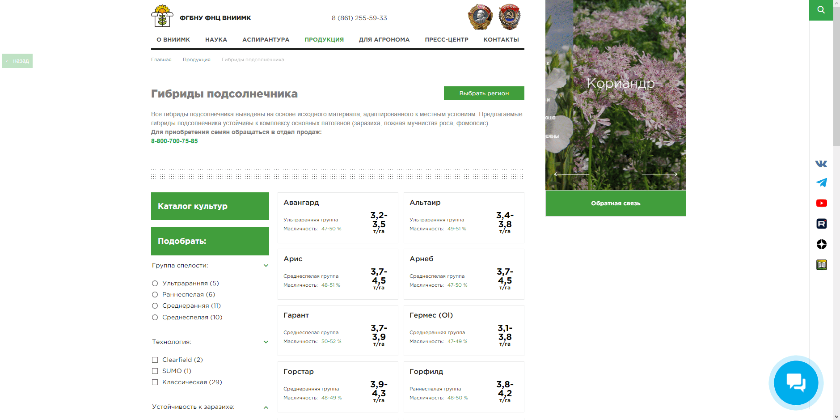Select the Ультраранняя (5) radio option
Viewport: 840px width, 420px height.
[155, 284]
